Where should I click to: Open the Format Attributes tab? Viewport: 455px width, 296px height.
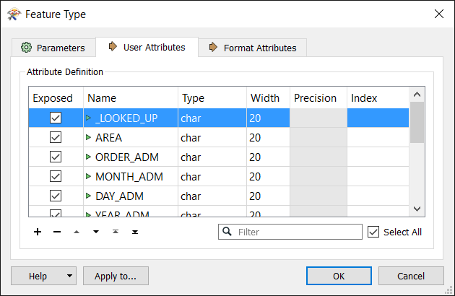tap(252, 48)
